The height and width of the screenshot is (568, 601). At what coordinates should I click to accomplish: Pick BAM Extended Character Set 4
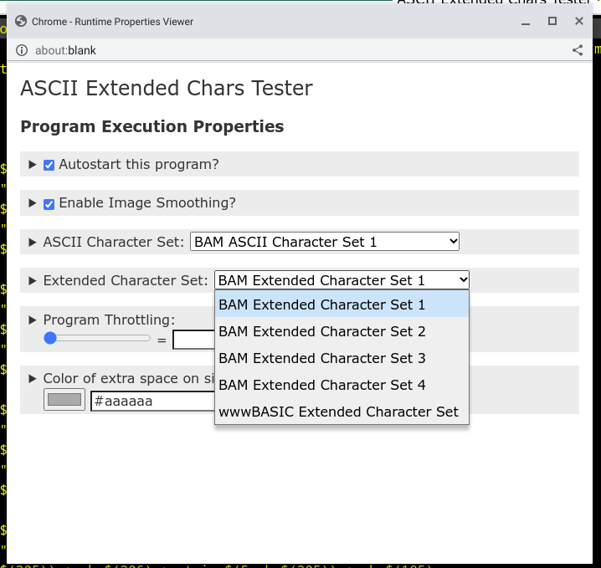pyautogui.click(x=342, y=385)
